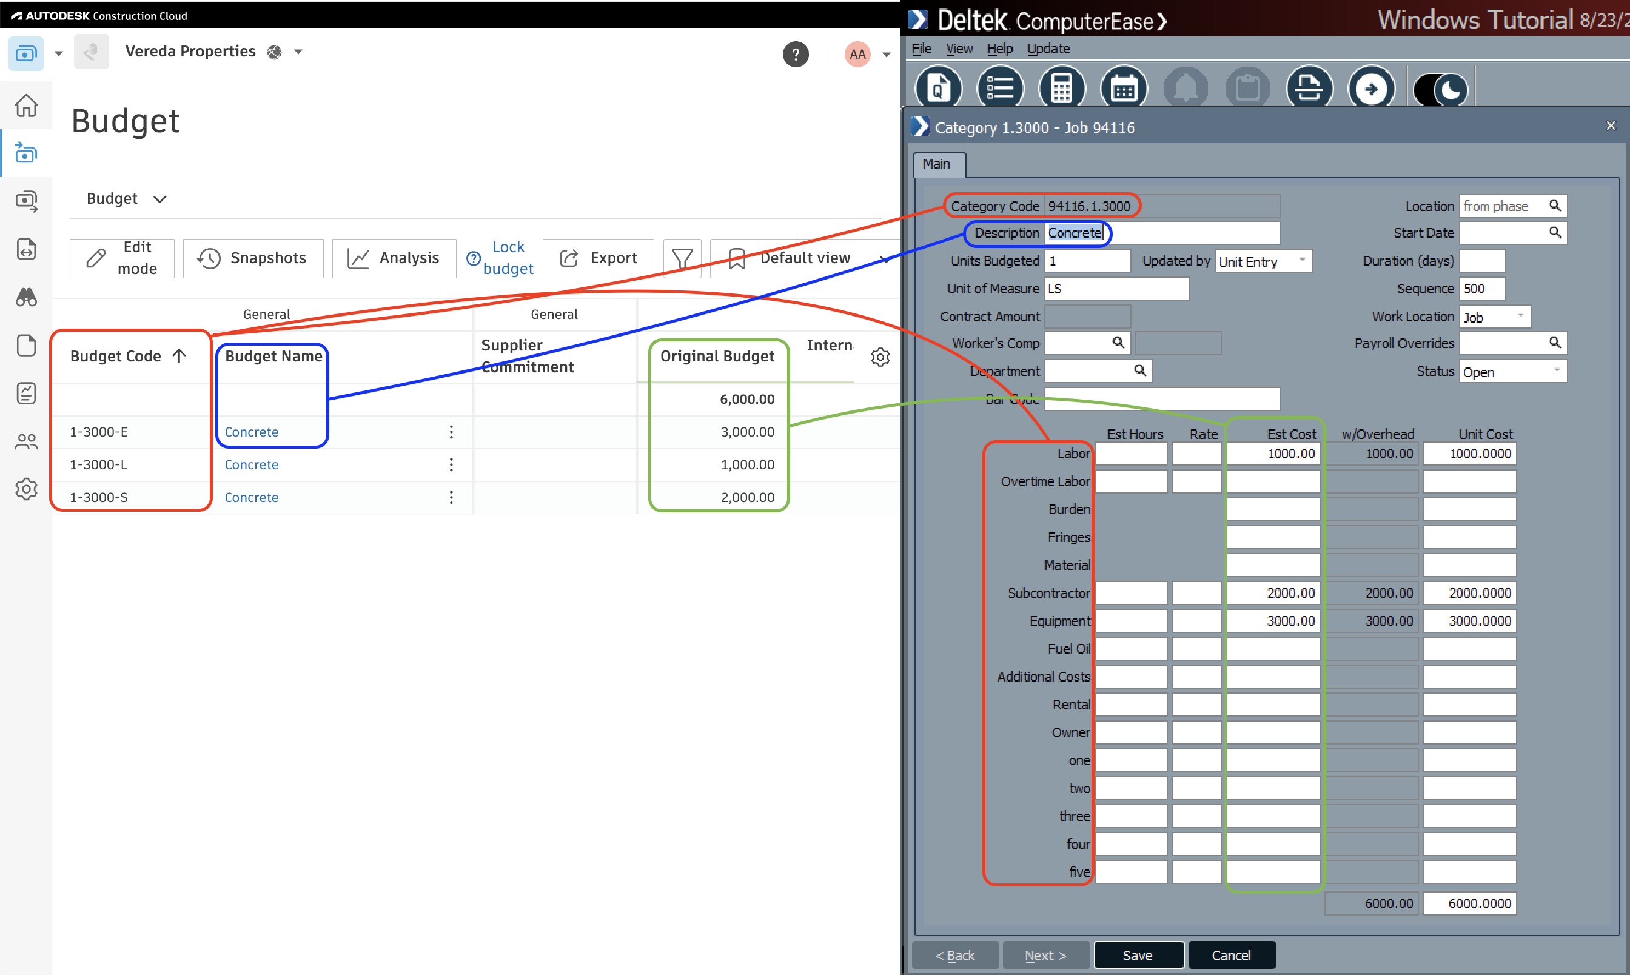Click the Bar Code input field
The image size is (1630, 975).
click(x=1162, y=399)
